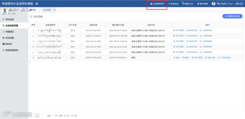The height and width of the screenshot is (119, 245).
Task: Open 评价信息 for the 2023 row
Action: pos(178,52)
